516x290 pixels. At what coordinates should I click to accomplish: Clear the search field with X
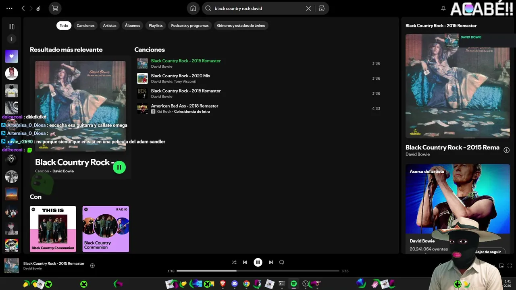point(308,8)
